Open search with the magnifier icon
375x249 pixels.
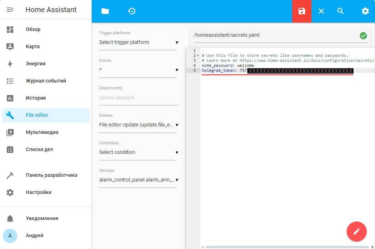(x=341, y=11)
